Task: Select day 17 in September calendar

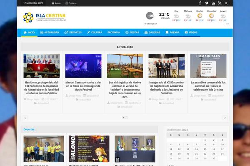Action: tap(222, 149)
